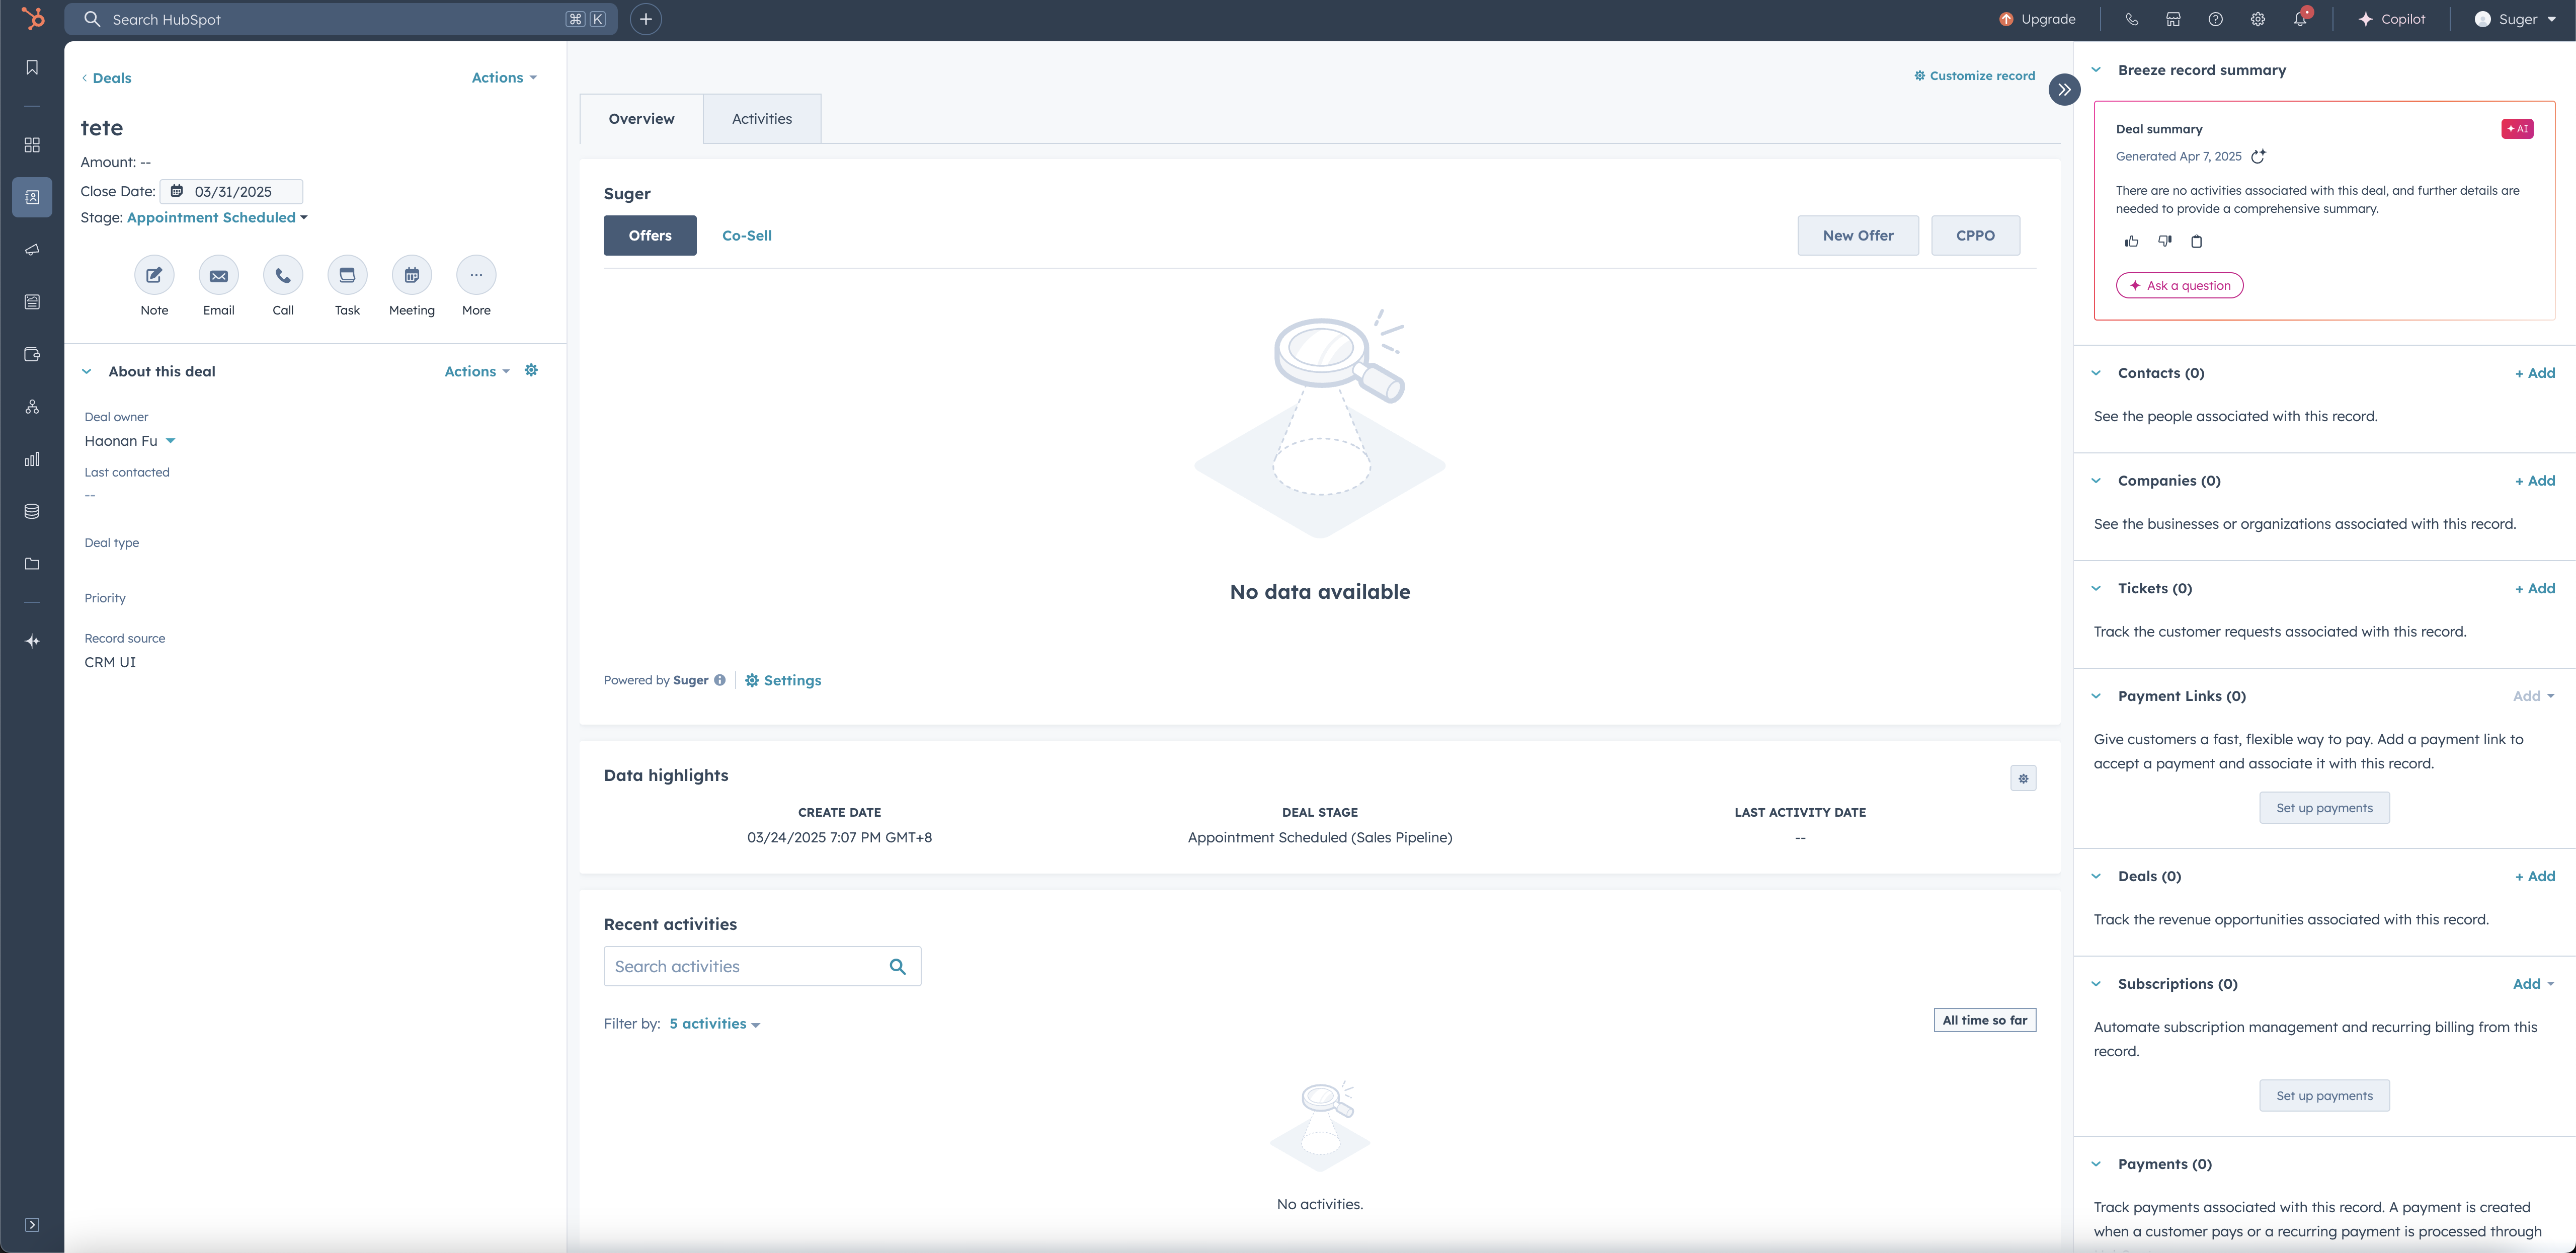Collapse the About this deal section
Image resolution: width=2576 pixels, height=1253 pixels.
click(x=87, y=371)
